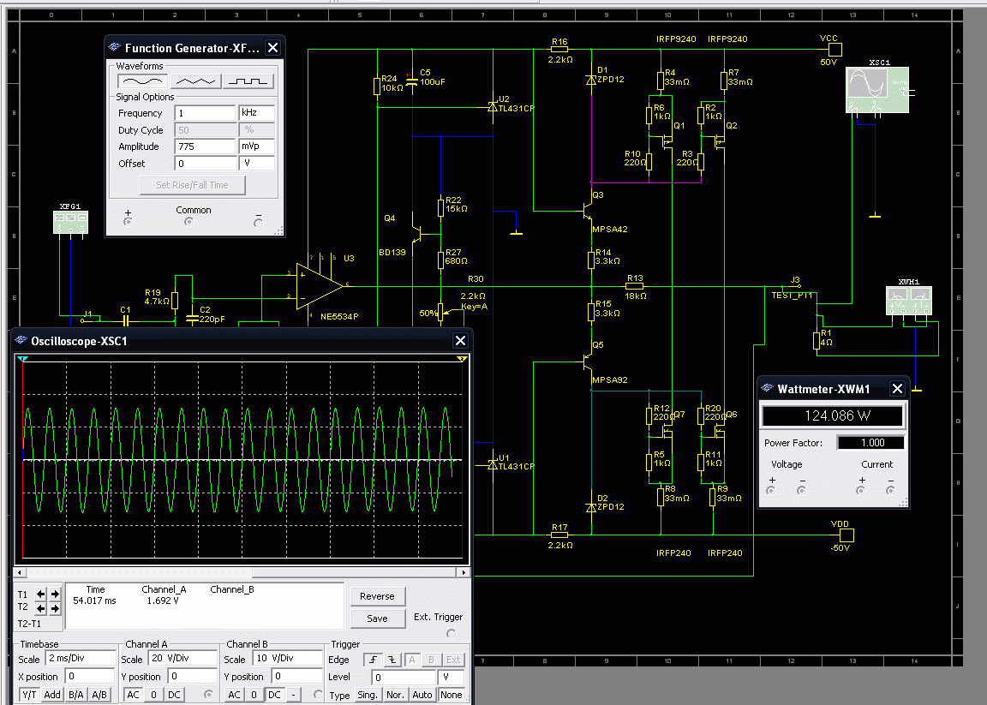Set Channel A coupling to DC
Viewport: 987px width, 705px height.
click(x=174, y=695)
